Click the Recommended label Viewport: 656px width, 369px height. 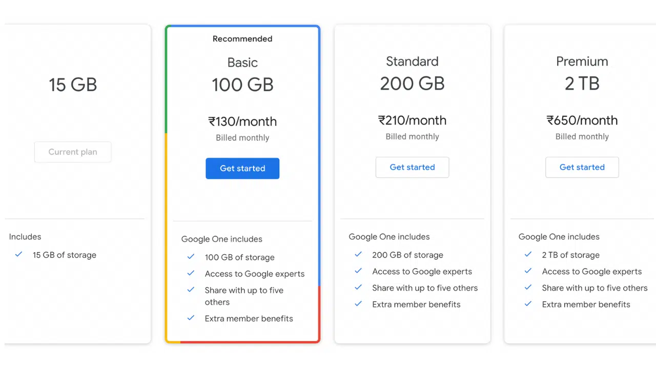click(242, 38)
